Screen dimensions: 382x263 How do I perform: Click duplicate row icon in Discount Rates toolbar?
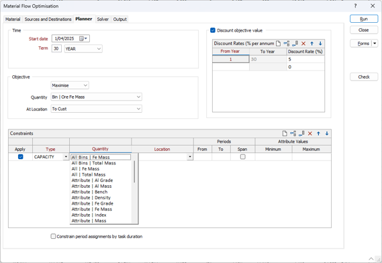295,44
